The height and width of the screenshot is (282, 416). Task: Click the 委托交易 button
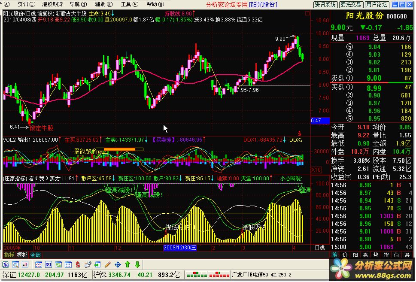click(x=351, y=5)
